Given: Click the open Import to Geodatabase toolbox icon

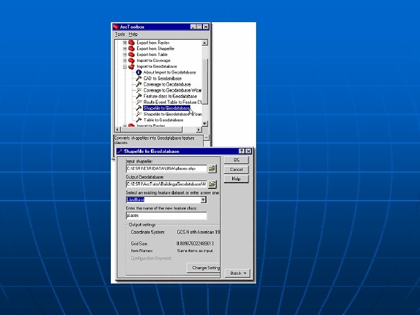Looking at the screenshot, I should [131, 66].
